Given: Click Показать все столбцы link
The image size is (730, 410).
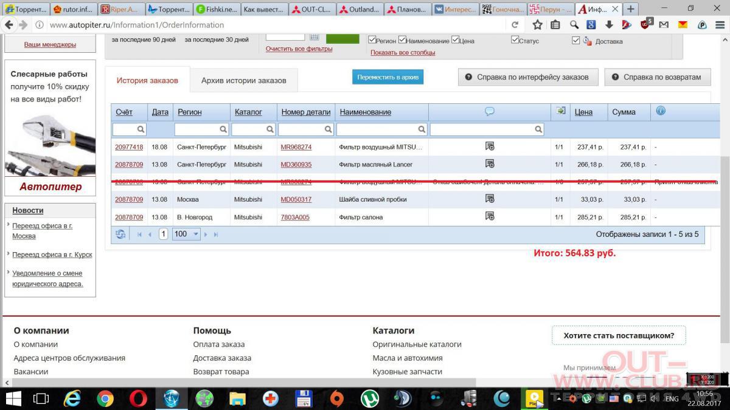Looking at the screenshot, I should [x=403, y=52].
